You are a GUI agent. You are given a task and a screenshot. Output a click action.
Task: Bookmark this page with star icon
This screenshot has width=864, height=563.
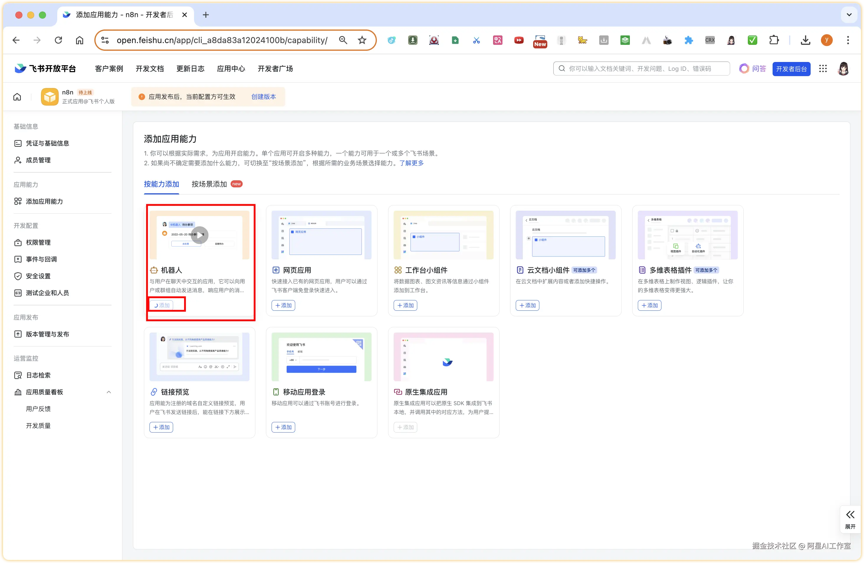tap(362, 40)
